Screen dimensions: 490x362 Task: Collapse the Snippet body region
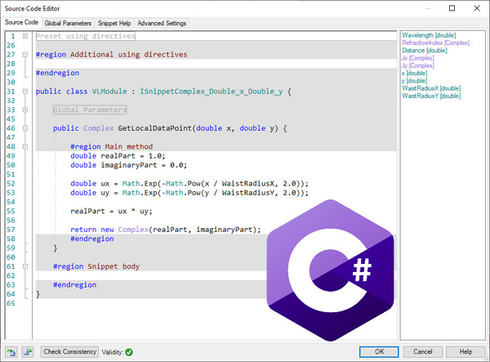click(25, 266)
